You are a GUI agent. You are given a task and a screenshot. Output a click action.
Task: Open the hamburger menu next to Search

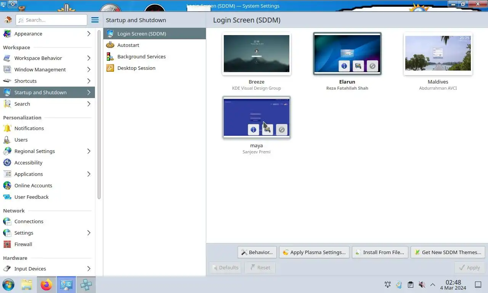(x=95, y=20)
